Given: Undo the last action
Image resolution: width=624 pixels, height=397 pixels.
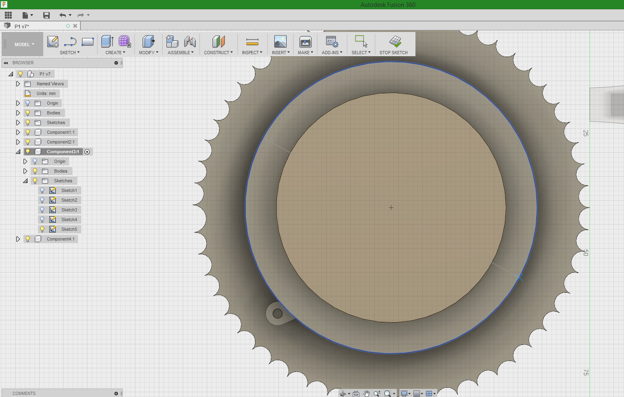Looking at the screenshot, I should coord(63,15).
